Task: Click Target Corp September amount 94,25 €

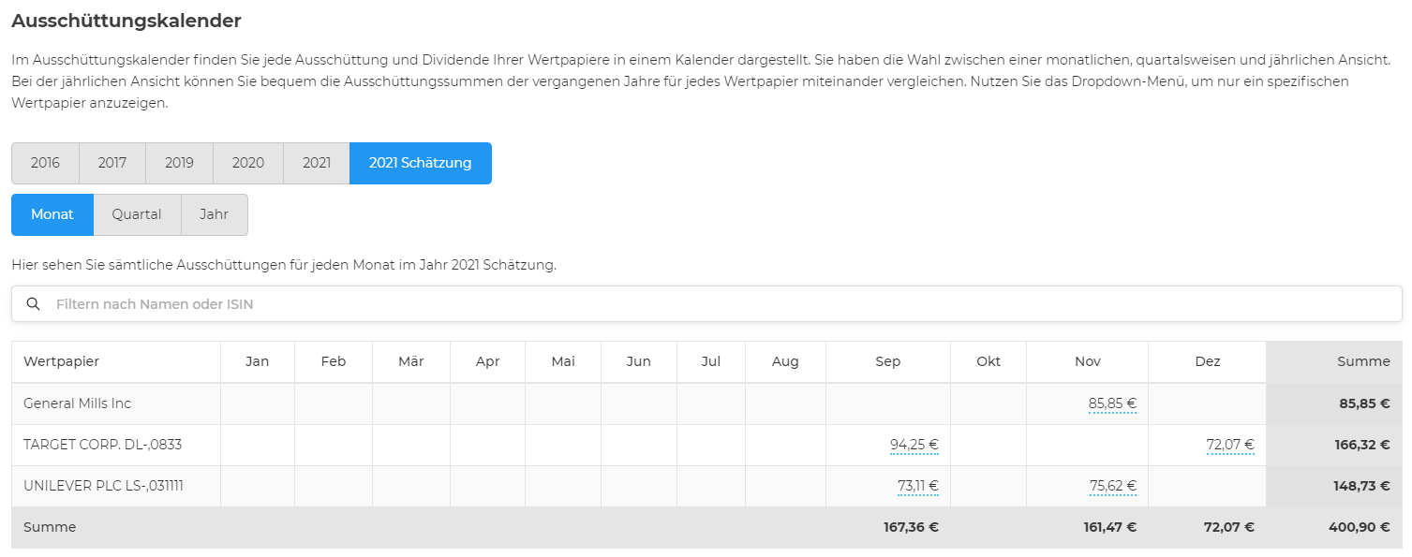Action: coord(914,445)
